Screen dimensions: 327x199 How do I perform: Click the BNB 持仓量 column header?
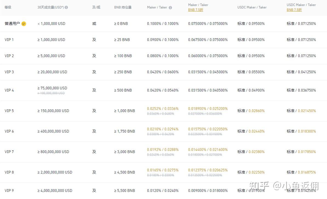[x=123, y=7]
